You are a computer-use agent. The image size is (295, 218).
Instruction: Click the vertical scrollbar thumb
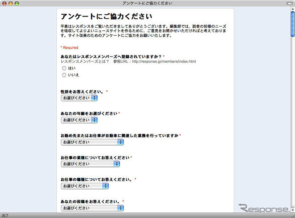pos(293,24)
